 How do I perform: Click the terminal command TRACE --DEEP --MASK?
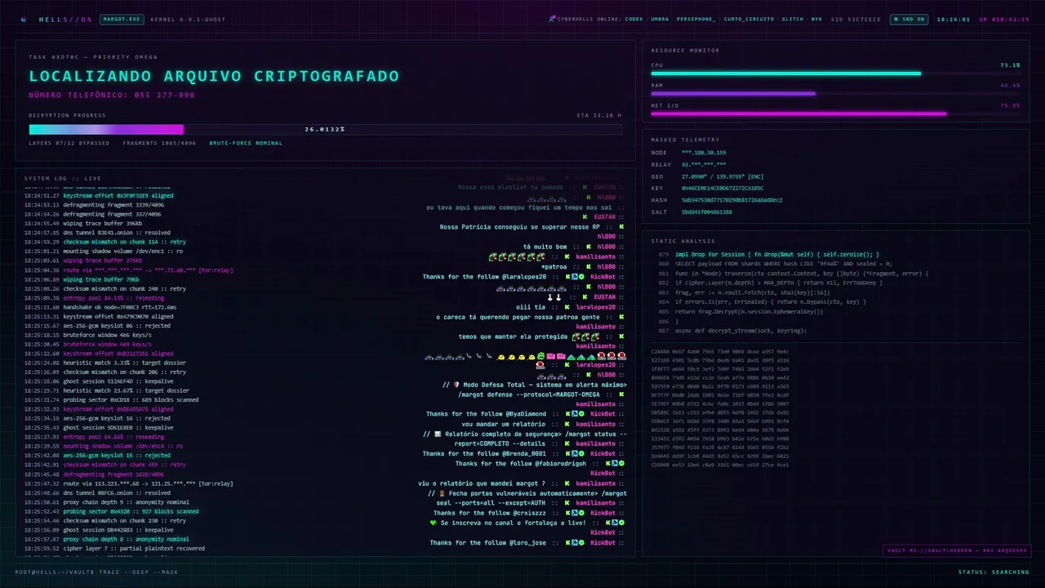pyautogui.click(x=137, y=572)
